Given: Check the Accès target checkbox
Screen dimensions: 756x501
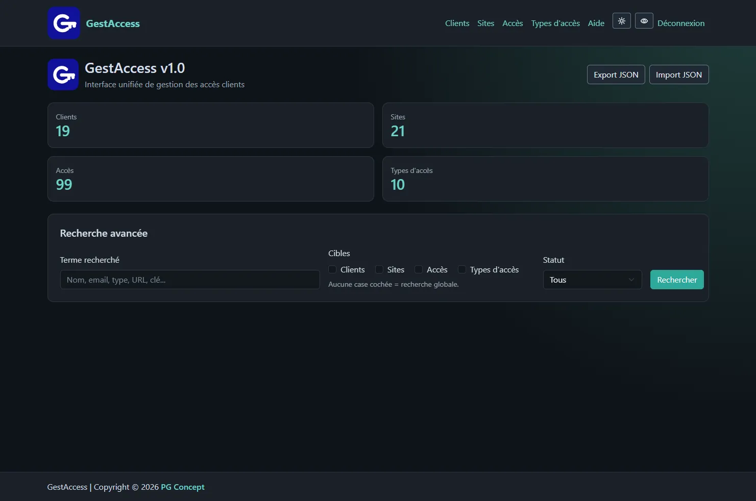Looking at the screenshot, I should (419, 269).
